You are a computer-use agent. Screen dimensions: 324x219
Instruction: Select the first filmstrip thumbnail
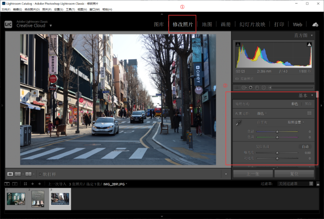pyautogui.click(x=16, y=199)
